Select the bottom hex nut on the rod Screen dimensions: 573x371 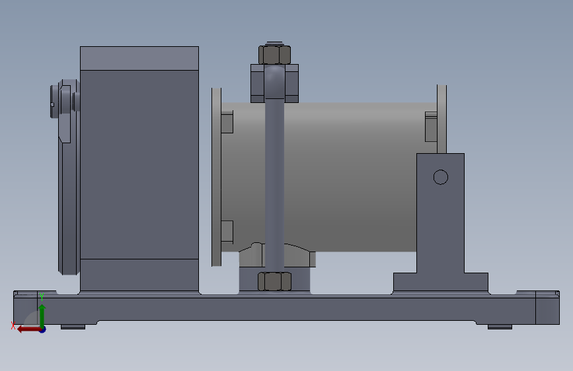pyautogui.click(x=274, y=281)
